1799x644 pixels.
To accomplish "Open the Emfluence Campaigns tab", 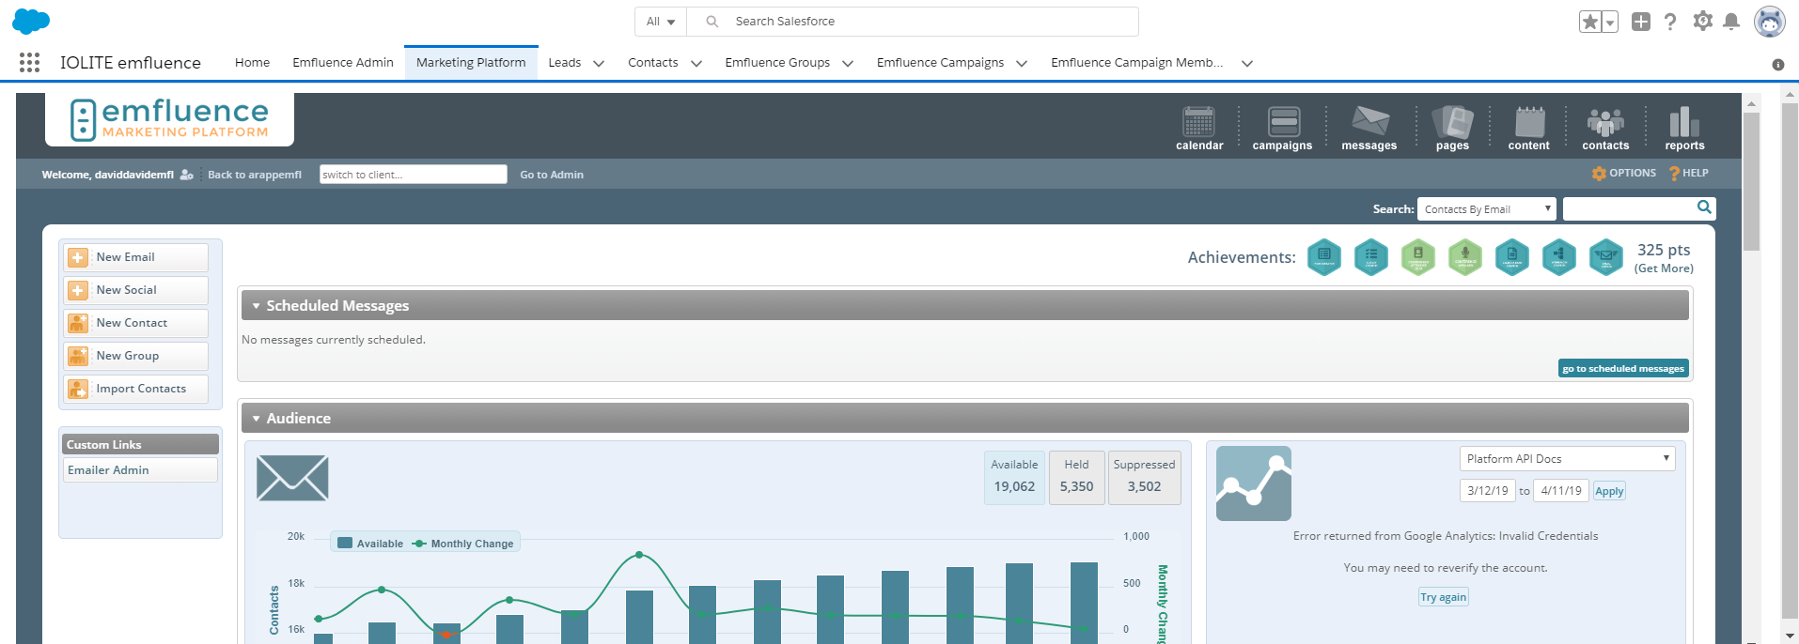I will [x=940, y=63].
